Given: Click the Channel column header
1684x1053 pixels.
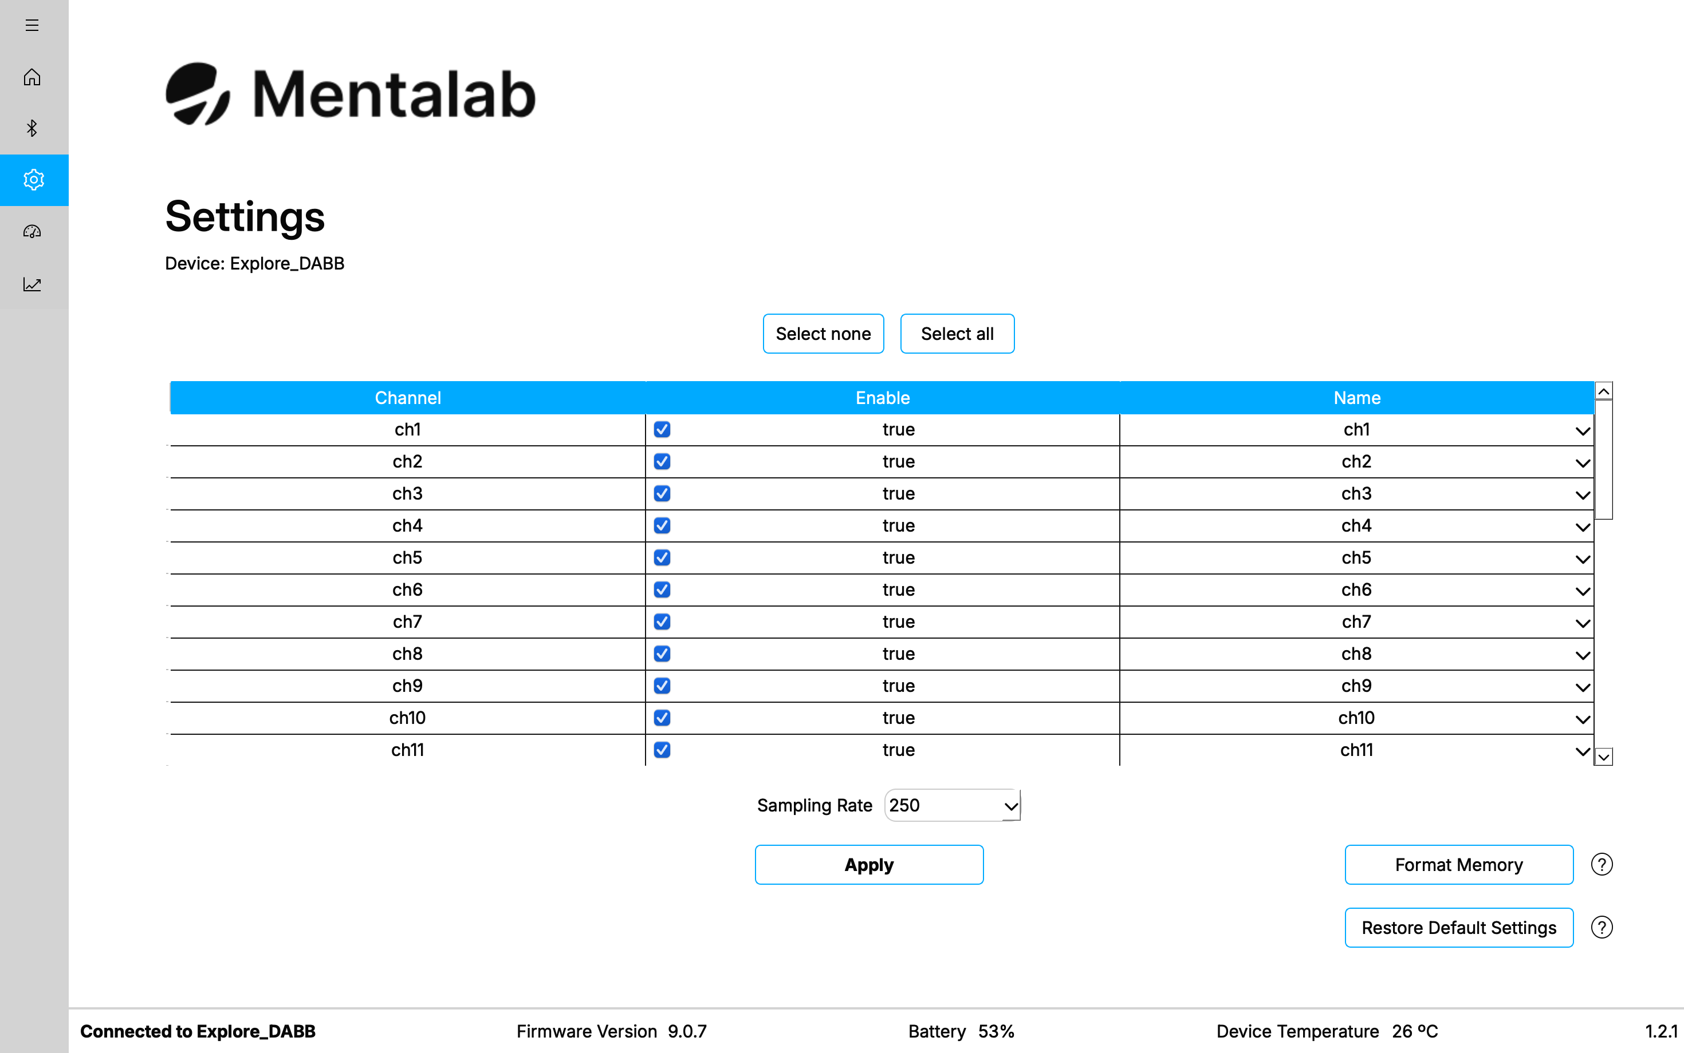Looking at the screenshot, I should (408, 398).
